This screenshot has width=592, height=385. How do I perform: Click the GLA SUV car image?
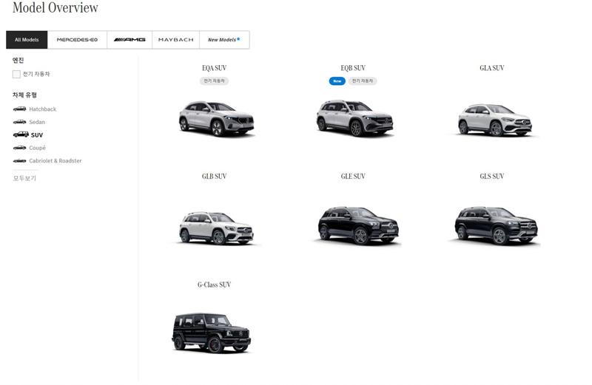tap(495, 120)
